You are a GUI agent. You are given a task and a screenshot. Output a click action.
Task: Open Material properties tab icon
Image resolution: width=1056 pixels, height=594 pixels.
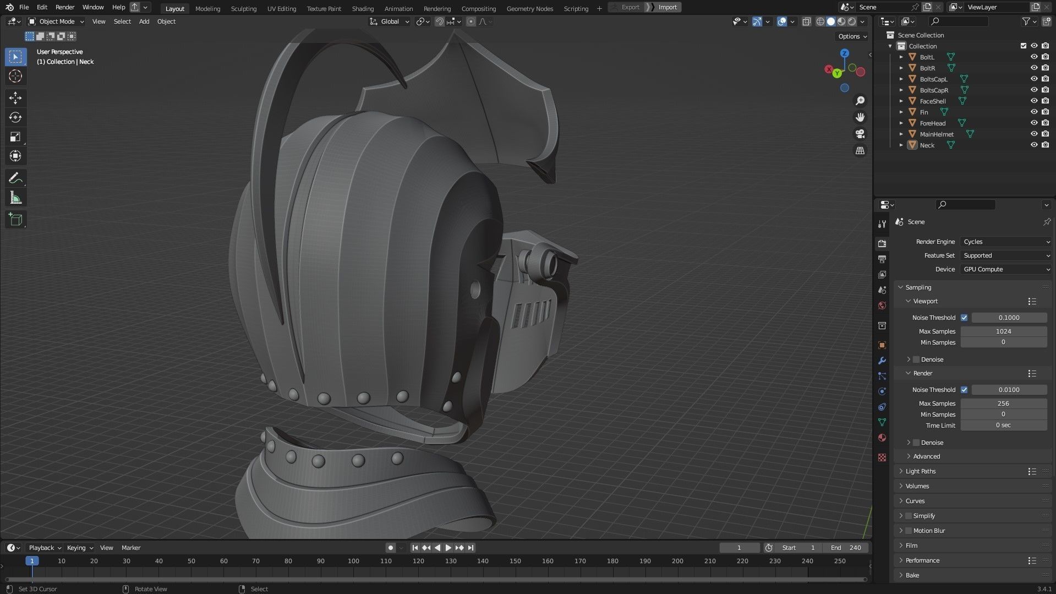click(882, 438)
